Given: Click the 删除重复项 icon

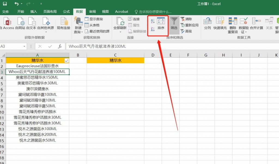Looking at the screenshot, I should 233,25.
